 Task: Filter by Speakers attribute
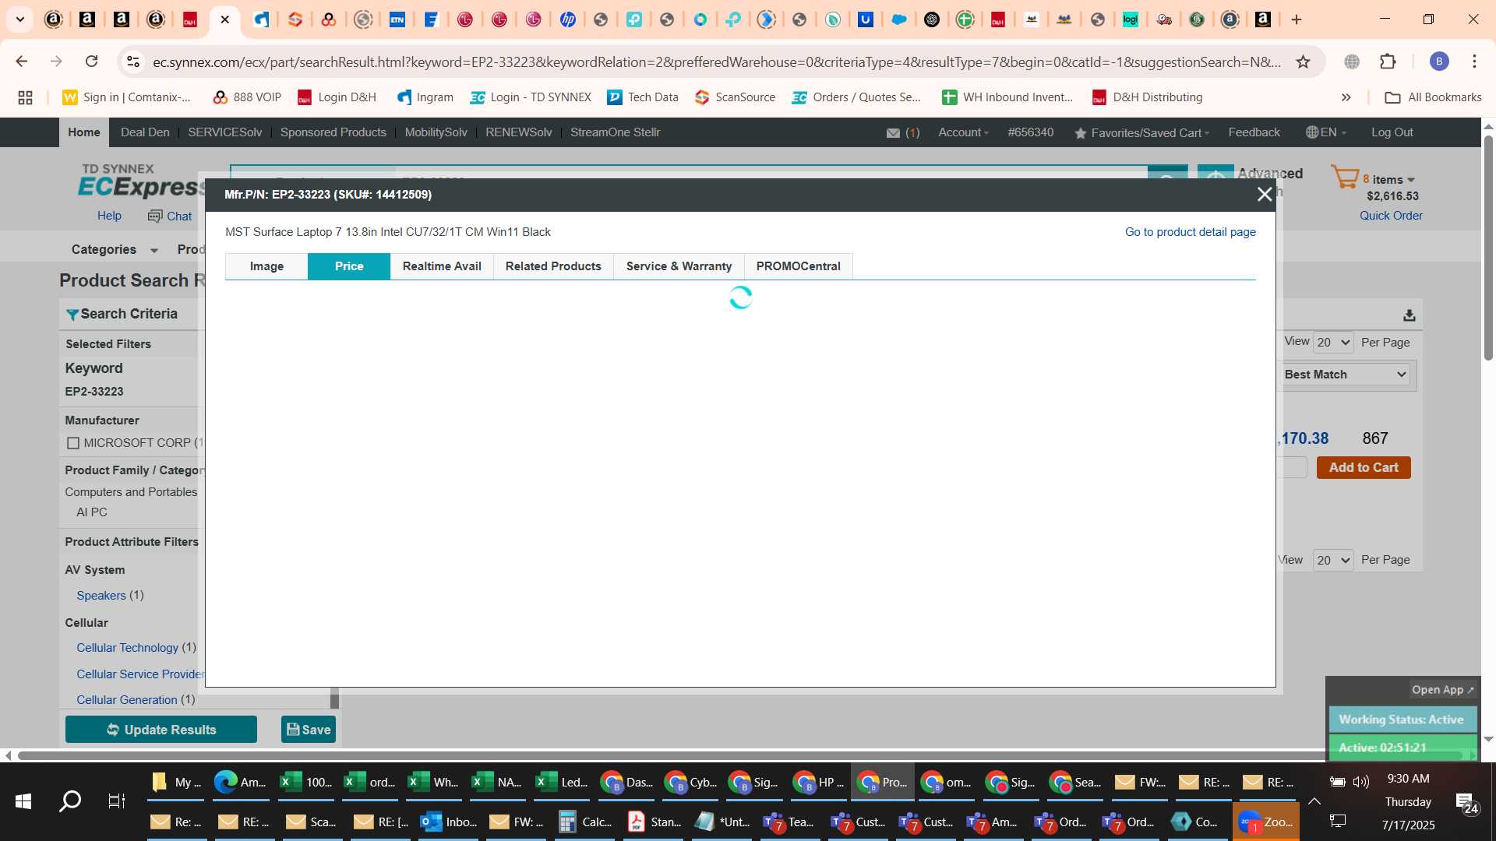click(x=101, y=596)
